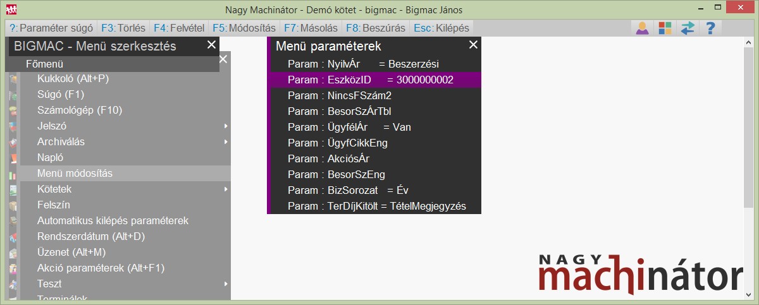
Task: Click the icon beside Felszín entry
Action: click(14, 205)
